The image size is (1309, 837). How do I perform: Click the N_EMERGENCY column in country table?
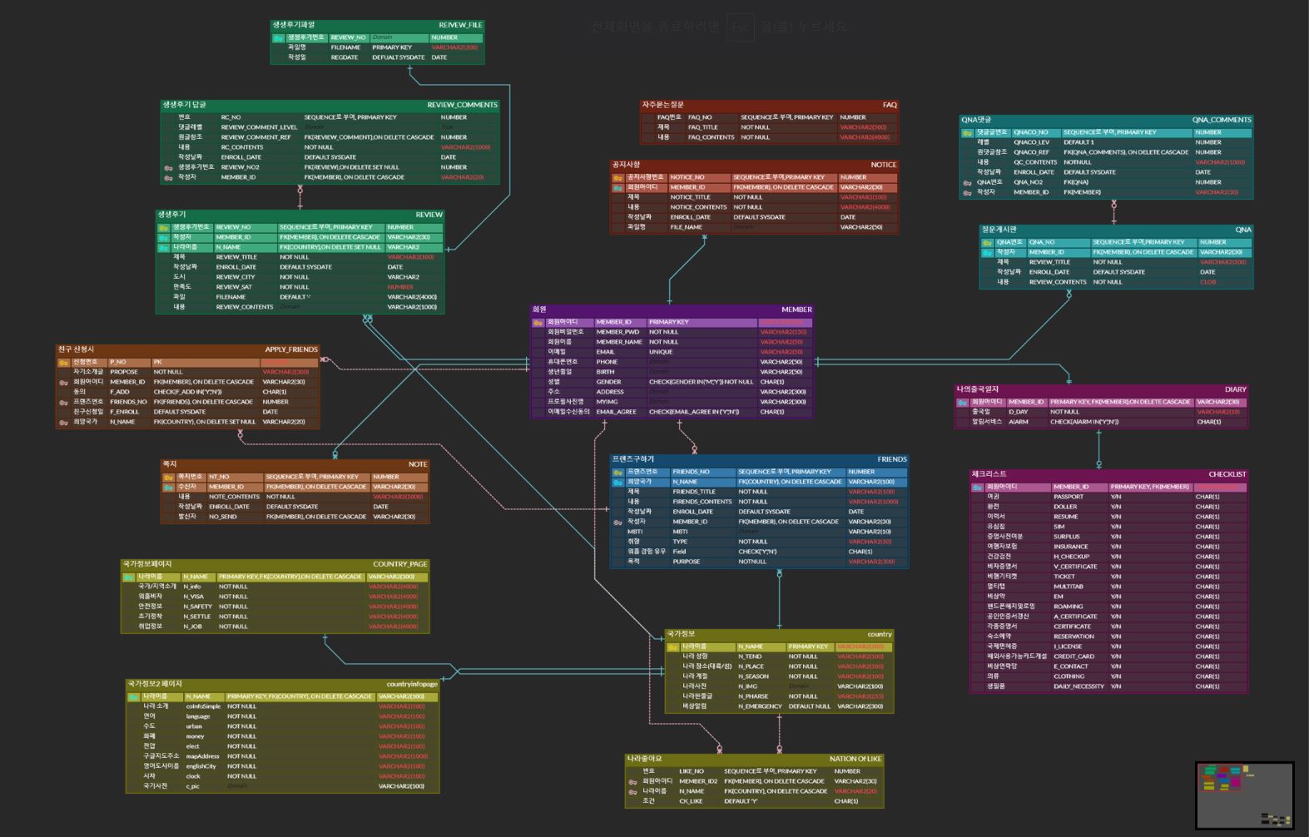pos(760,706)
